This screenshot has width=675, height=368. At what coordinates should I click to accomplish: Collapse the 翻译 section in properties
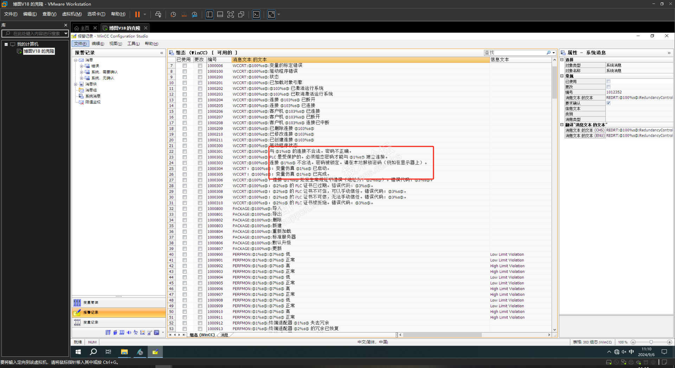pos(562,125)
